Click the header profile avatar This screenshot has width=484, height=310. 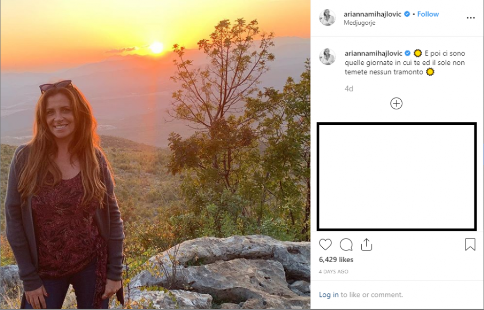327,18
